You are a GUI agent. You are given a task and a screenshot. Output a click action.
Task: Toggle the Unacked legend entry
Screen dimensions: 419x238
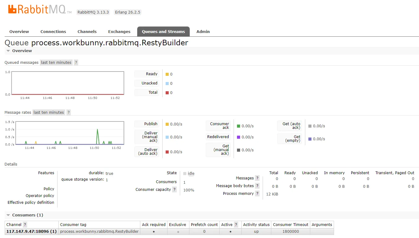(147, 83)
